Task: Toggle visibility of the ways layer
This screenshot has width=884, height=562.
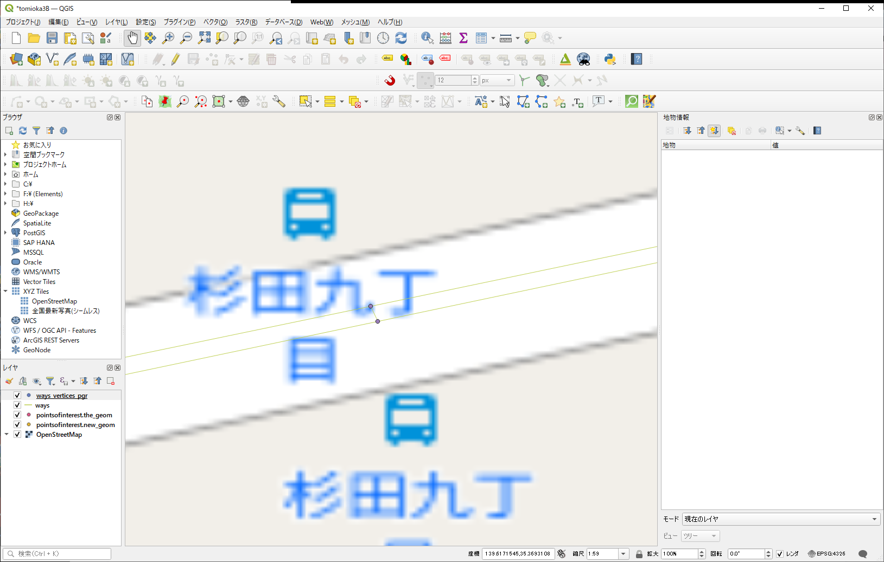Action: pos(17,405)
